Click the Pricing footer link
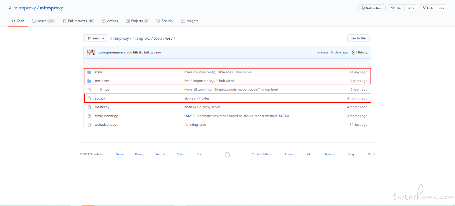455x206 pixels. pyautogui.click(x=289, y=154)
